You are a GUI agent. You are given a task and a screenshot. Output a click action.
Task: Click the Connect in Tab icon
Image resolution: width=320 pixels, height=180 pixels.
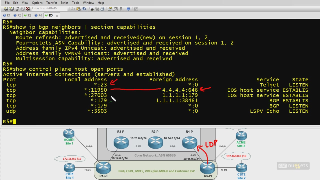[17, 9]
